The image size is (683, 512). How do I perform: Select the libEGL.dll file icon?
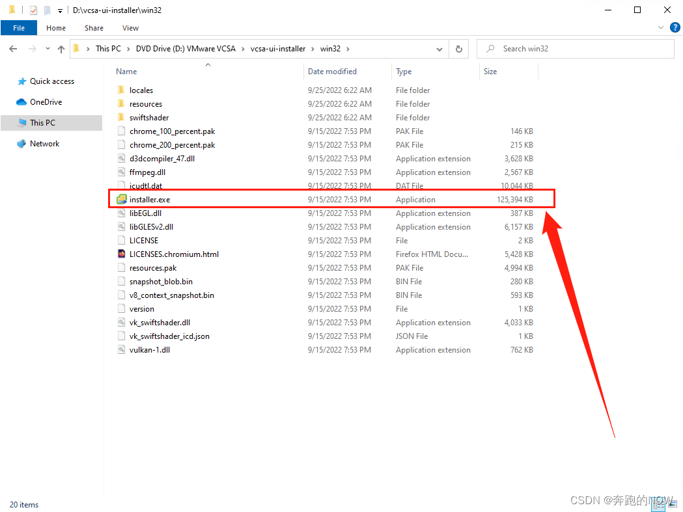122,213
